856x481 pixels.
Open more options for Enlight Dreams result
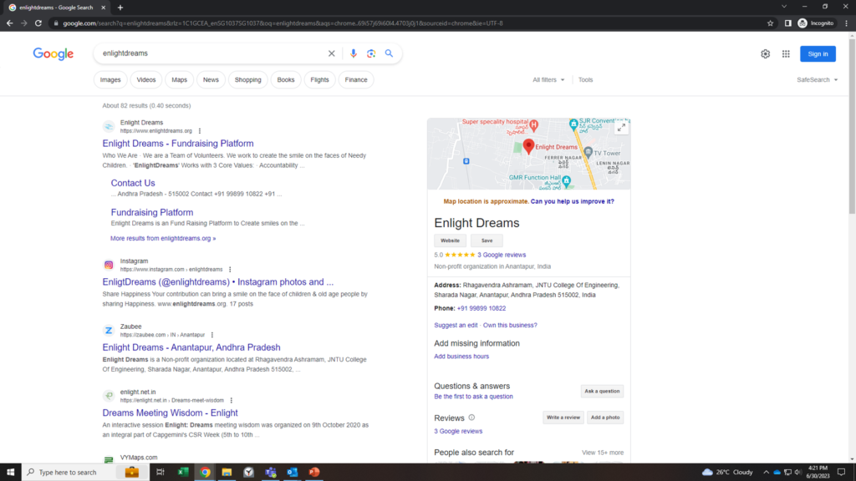coord(200,131)
